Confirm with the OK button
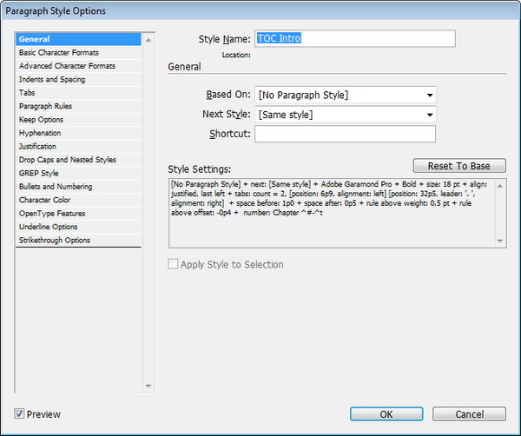 (x=386, y=414)
